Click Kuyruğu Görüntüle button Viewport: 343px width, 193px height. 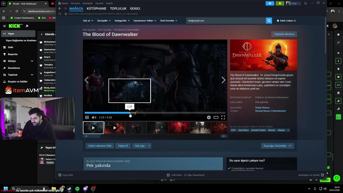pos(277,146)
